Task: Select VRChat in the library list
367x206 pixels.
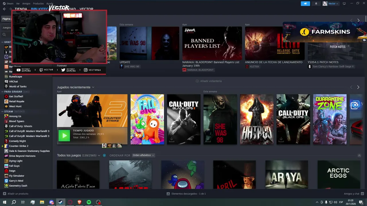Action: click(x=13, y=82)
